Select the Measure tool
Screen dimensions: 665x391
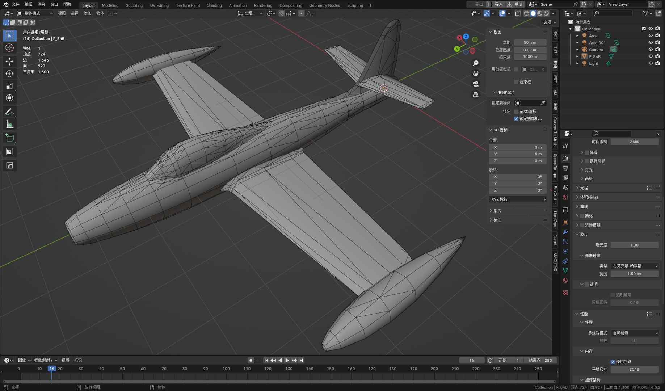click(x=10, y=125)
